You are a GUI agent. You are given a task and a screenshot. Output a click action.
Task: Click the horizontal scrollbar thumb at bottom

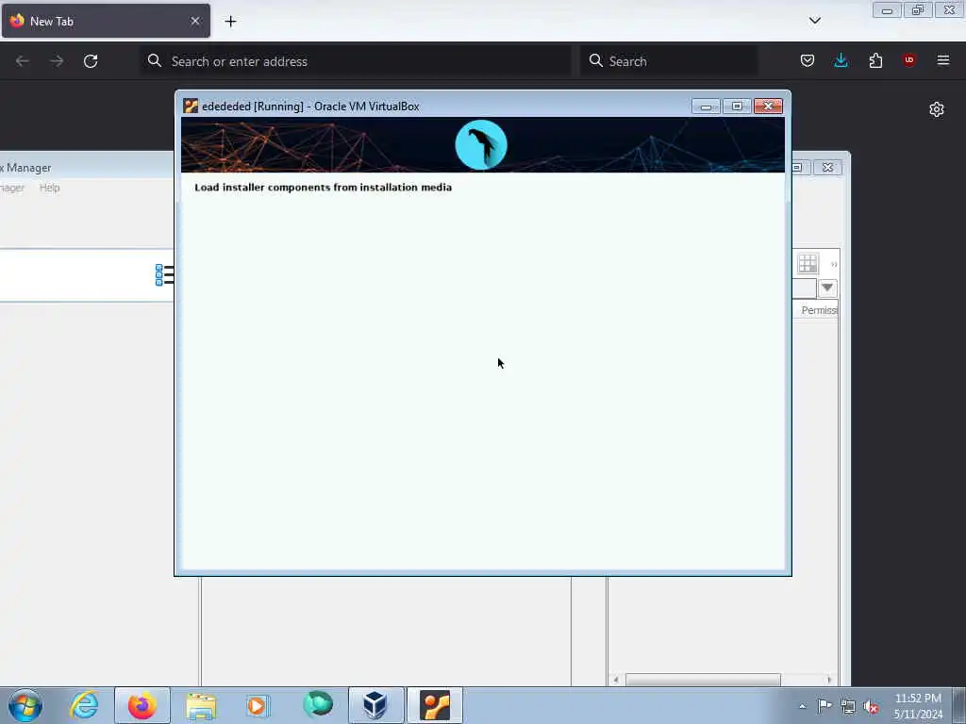pyautogui.click(x=703, y=680)
